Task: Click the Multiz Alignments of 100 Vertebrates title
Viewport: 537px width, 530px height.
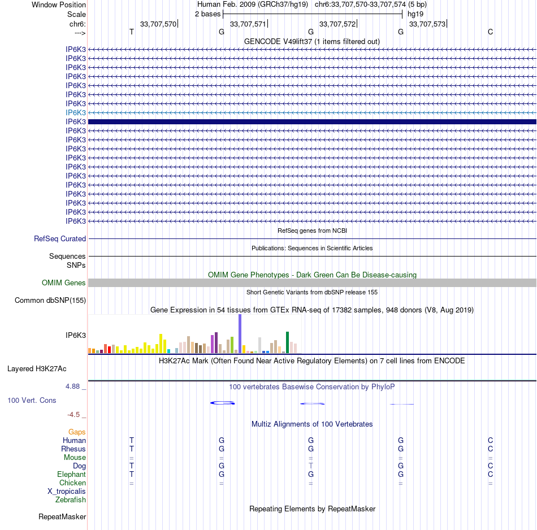Action: 312,424
